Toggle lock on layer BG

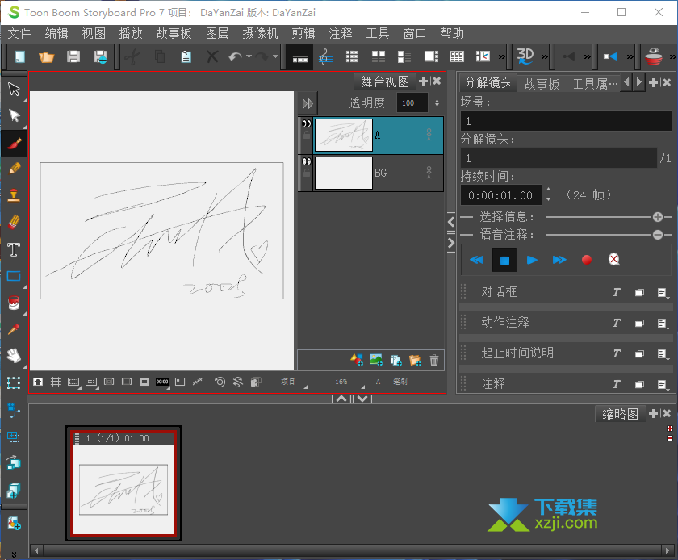[307, 173]
